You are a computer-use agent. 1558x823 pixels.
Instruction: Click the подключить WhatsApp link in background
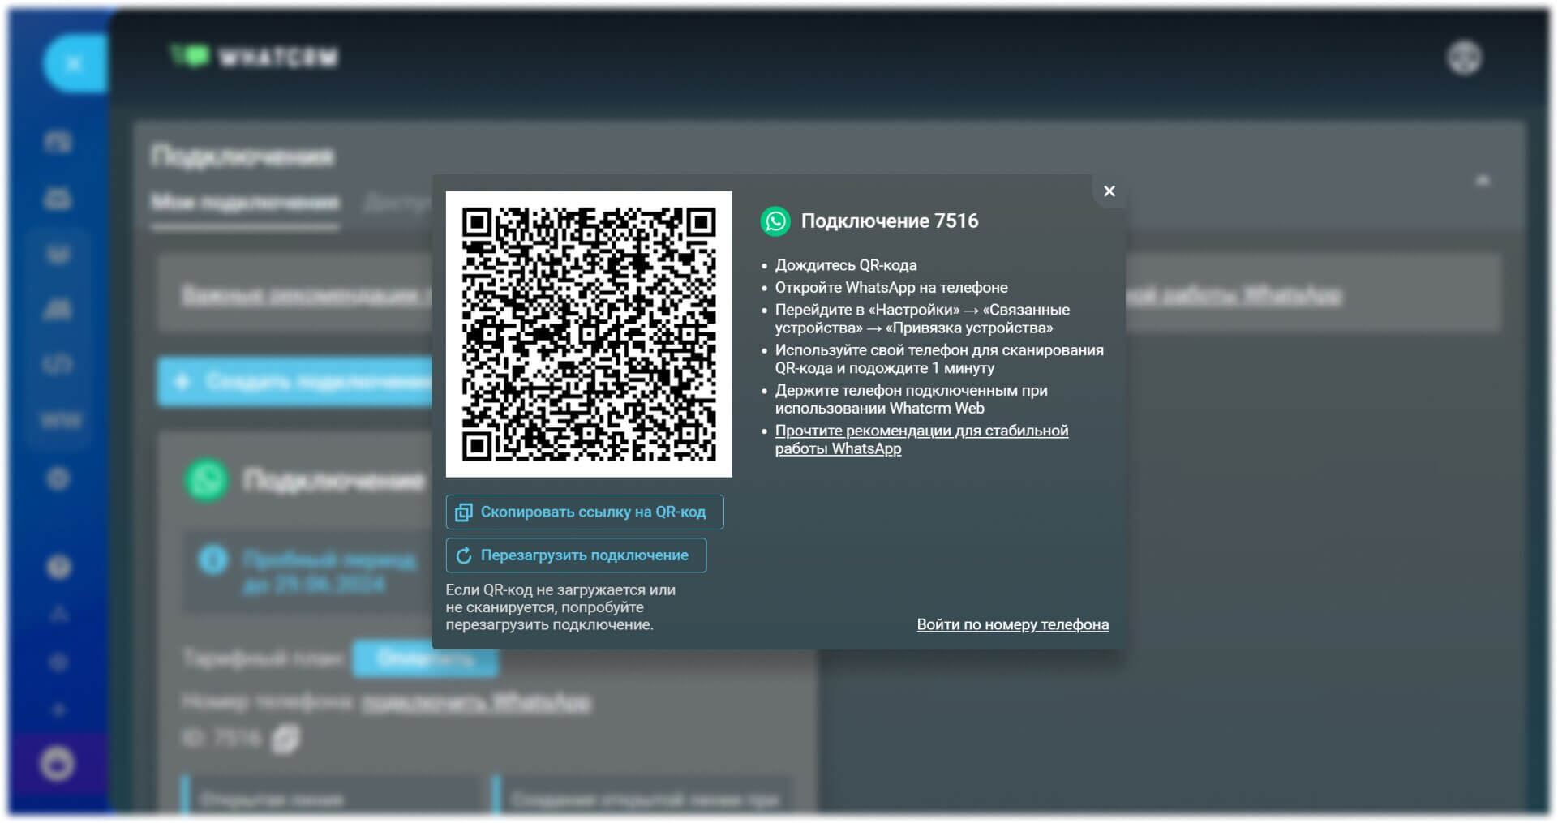point(476,701)
